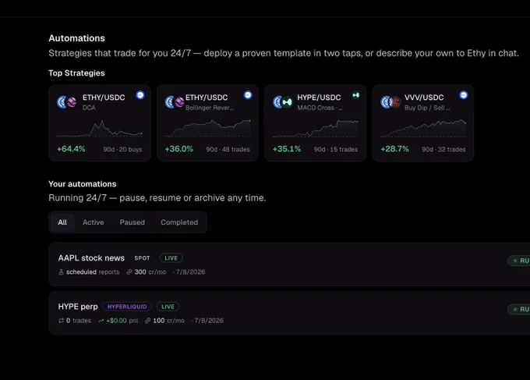Click token pair icon on Bollinger Reversion card
The image size is (530, 380).
pyautogui.click(x=175, y=102)
